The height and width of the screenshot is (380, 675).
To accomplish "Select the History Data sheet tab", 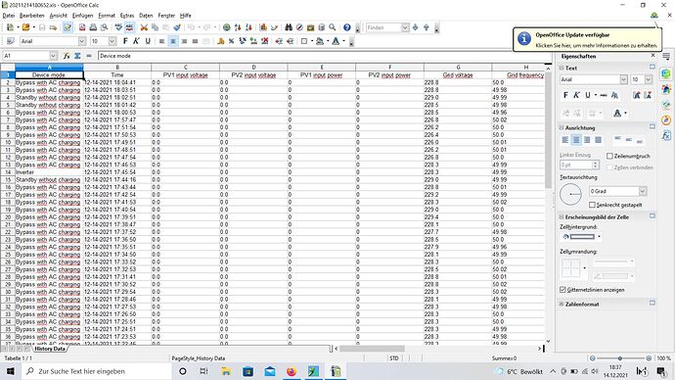I will [x=50, y=349].
